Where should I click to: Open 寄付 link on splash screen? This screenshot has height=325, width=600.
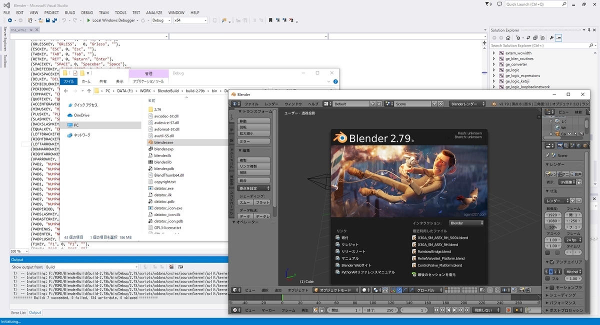(345, 238)
